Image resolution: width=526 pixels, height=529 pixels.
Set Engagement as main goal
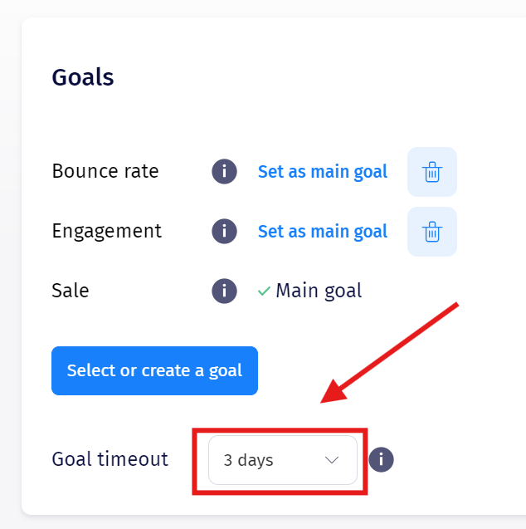point(322,232)
